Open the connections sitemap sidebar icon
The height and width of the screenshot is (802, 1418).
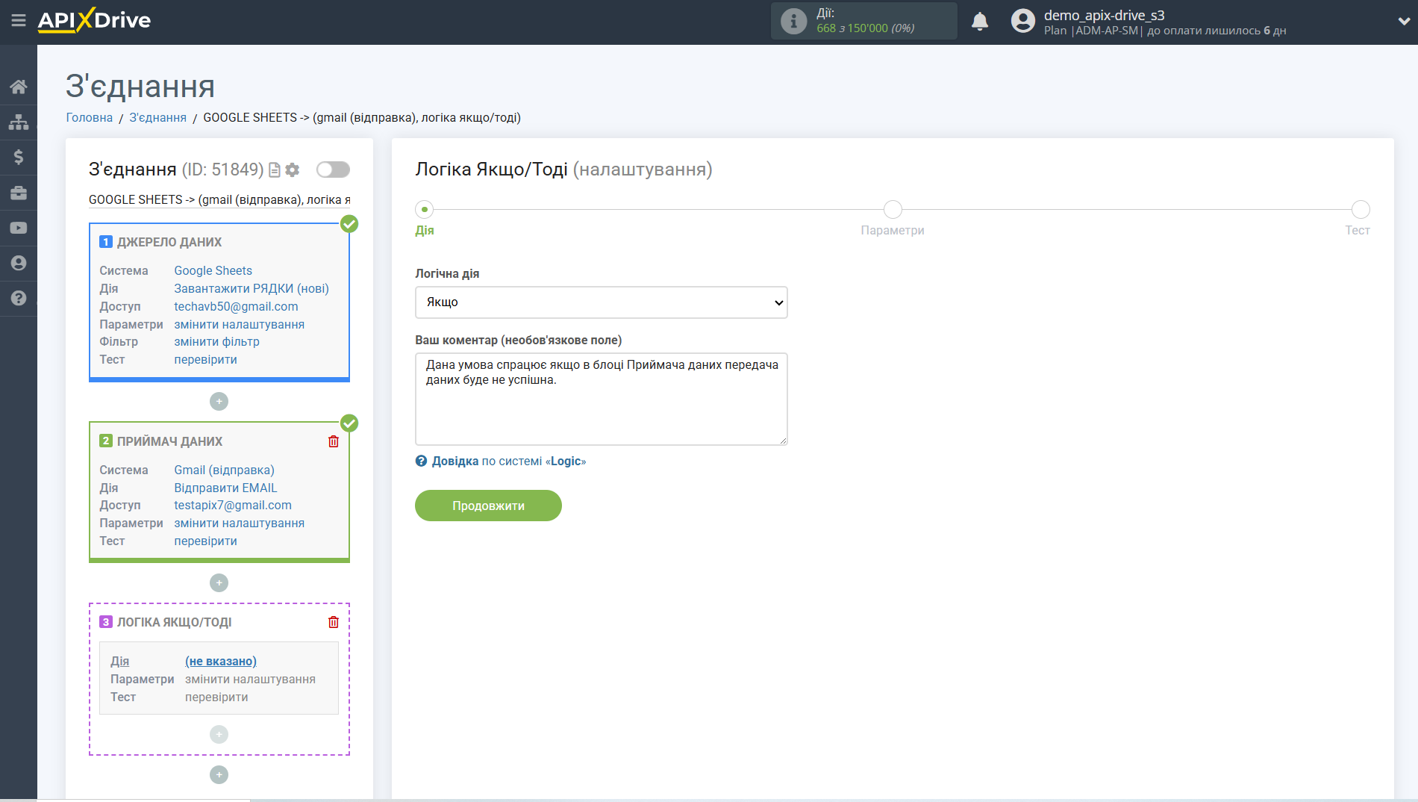[x=19, y=122]
